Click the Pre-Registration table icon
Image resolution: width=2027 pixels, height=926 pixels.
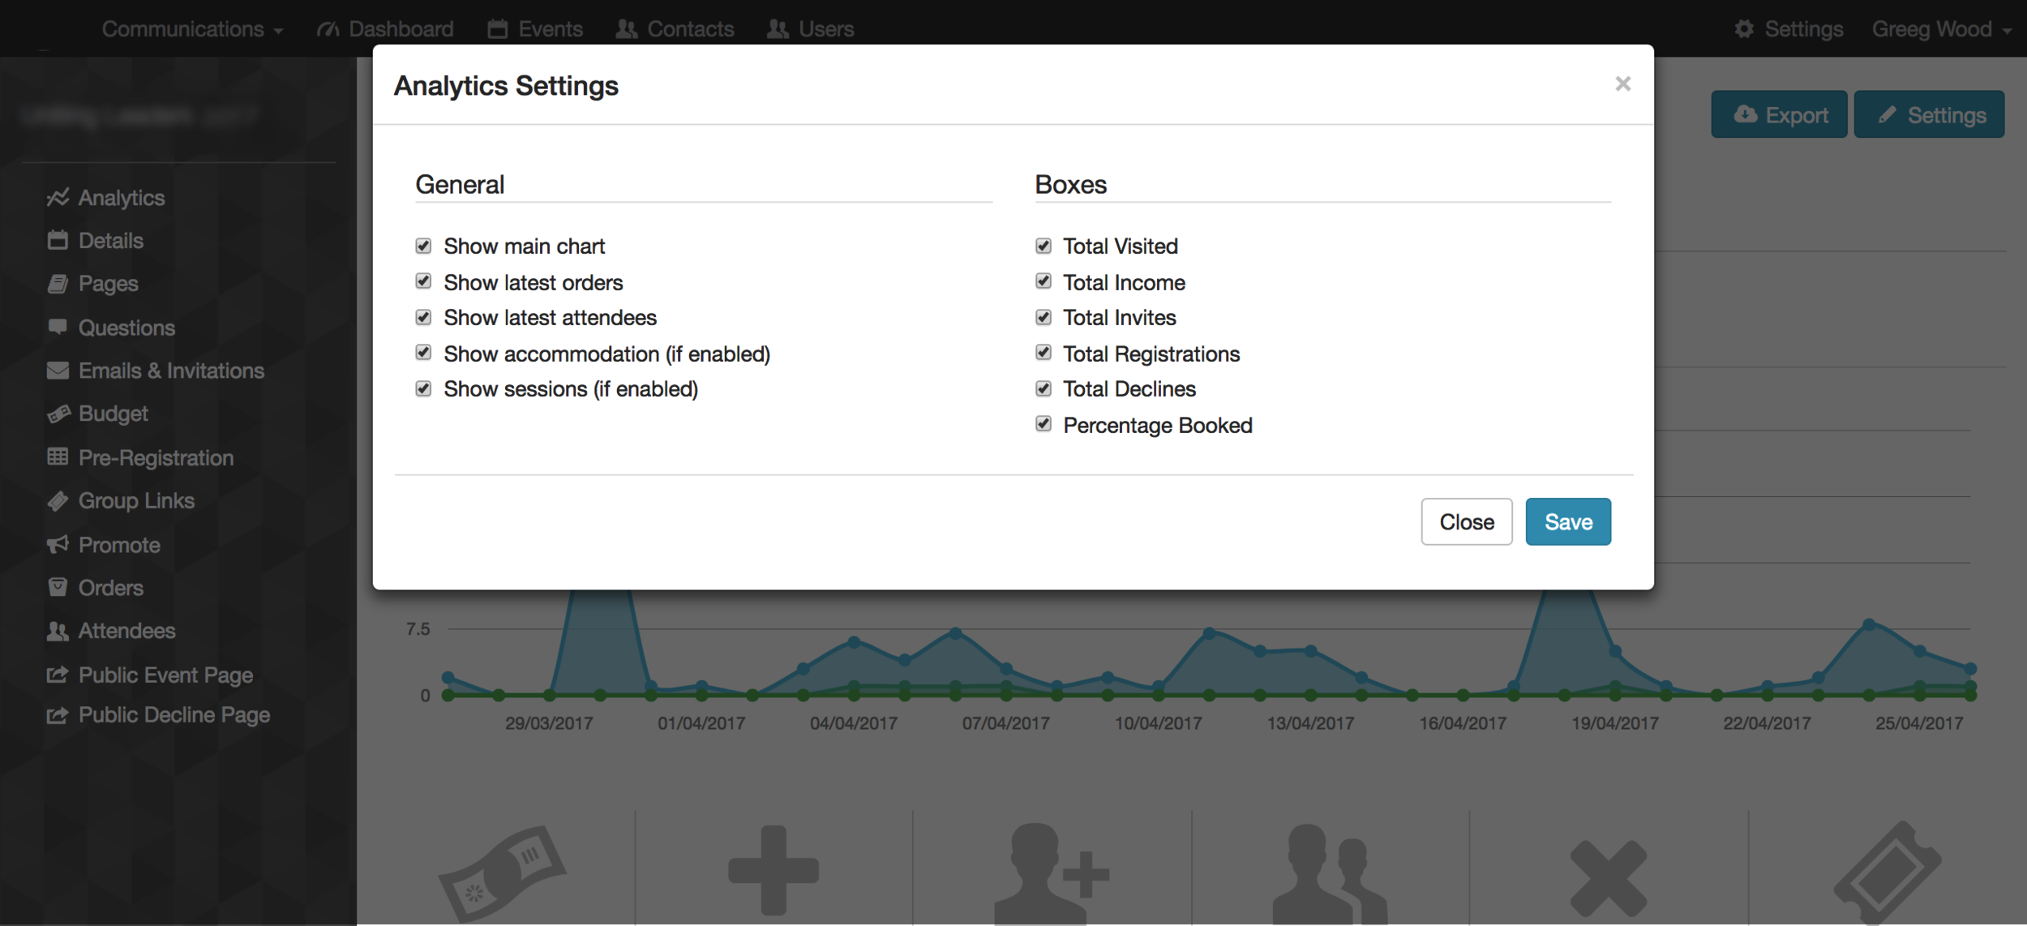pos(58,457)
